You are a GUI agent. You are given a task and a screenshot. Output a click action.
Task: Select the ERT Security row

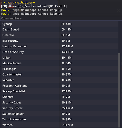point(60,41)
